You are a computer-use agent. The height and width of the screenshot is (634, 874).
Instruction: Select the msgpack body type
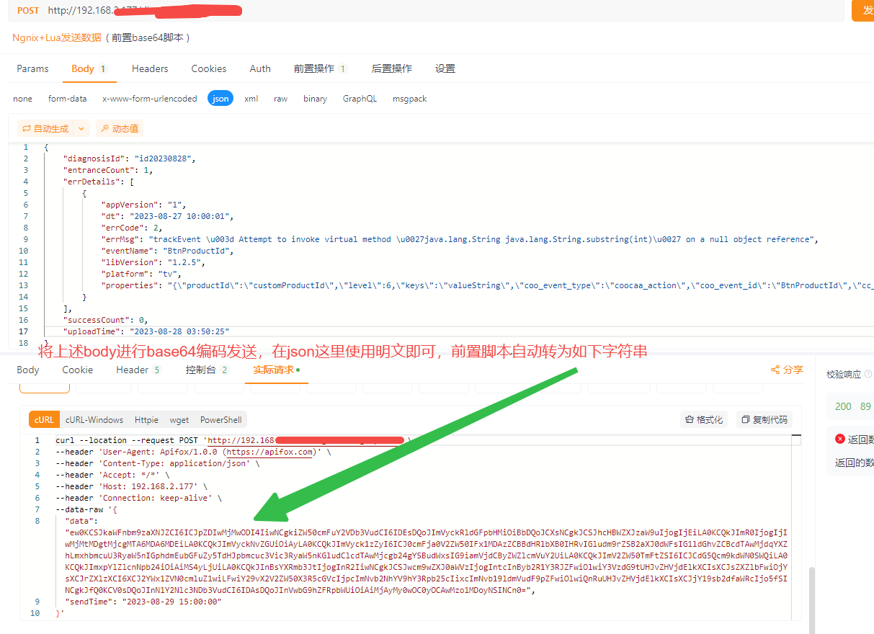coord(410,99)
